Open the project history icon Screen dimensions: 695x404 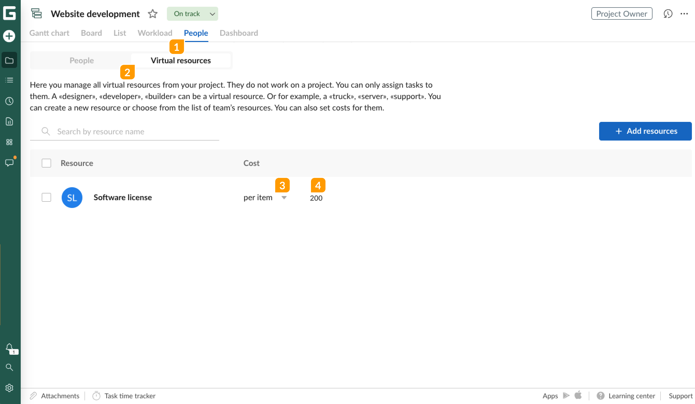point(668,13)
